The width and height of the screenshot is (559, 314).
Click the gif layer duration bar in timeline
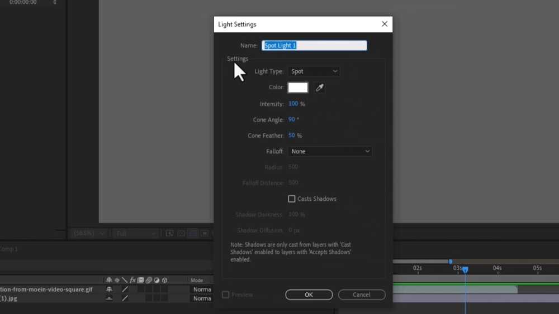click(455, 289)
